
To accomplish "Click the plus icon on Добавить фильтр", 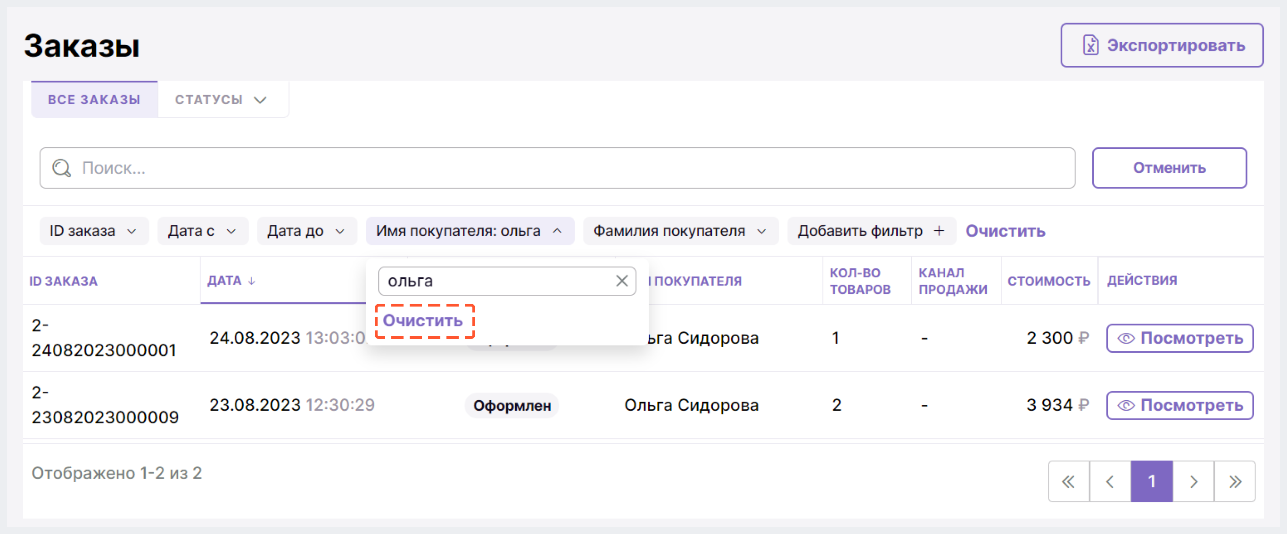I will [x=939, y=231].
